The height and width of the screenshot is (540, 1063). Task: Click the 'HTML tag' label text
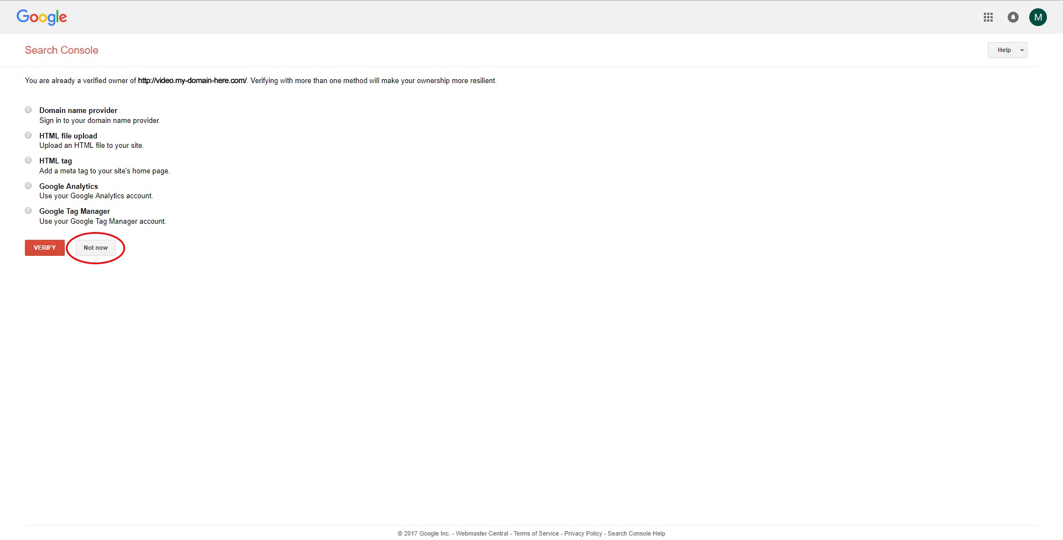(x=55, y=161)
